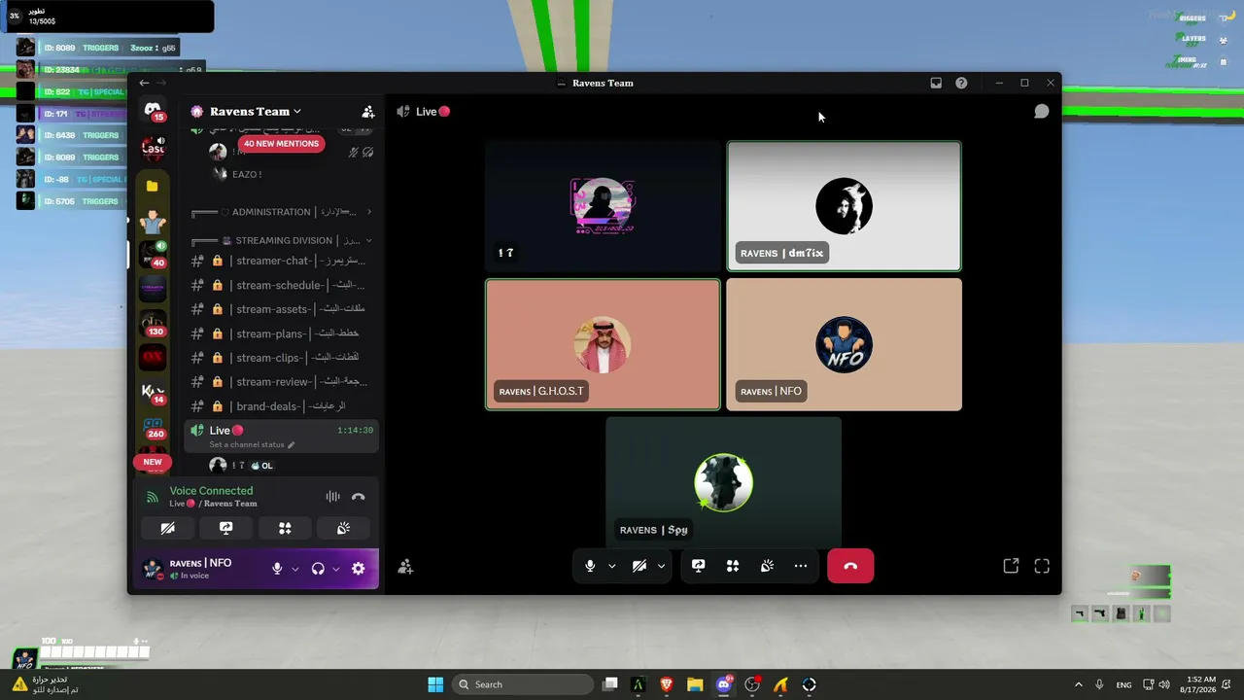1244x700 pixels.
Task: Share your screen from the sidebar panel
Action: [x=226, y=528]
